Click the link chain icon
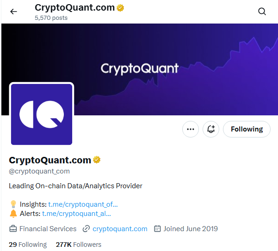 [x=86, y=229]
